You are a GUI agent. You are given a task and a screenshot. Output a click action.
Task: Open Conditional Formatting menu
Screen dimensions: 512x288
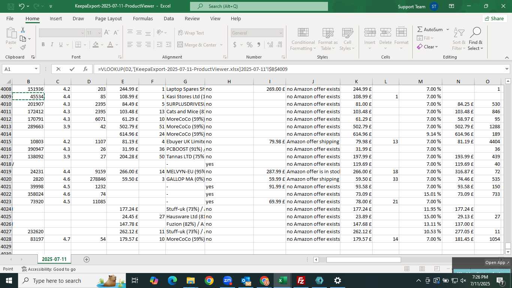303,39
